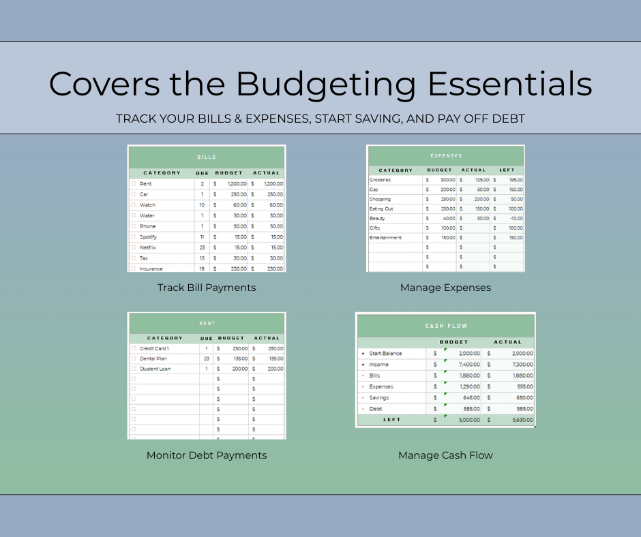Click the Income row label in Cash Flow
The height and width of the screenshot is (537, 641).
(x=379, y=364)
